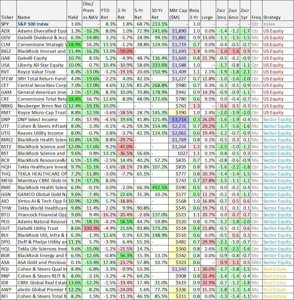This screenshot has width=294, height=300.
Task: Click UTG market cap $2,061
Action: (x=178, y=133)
